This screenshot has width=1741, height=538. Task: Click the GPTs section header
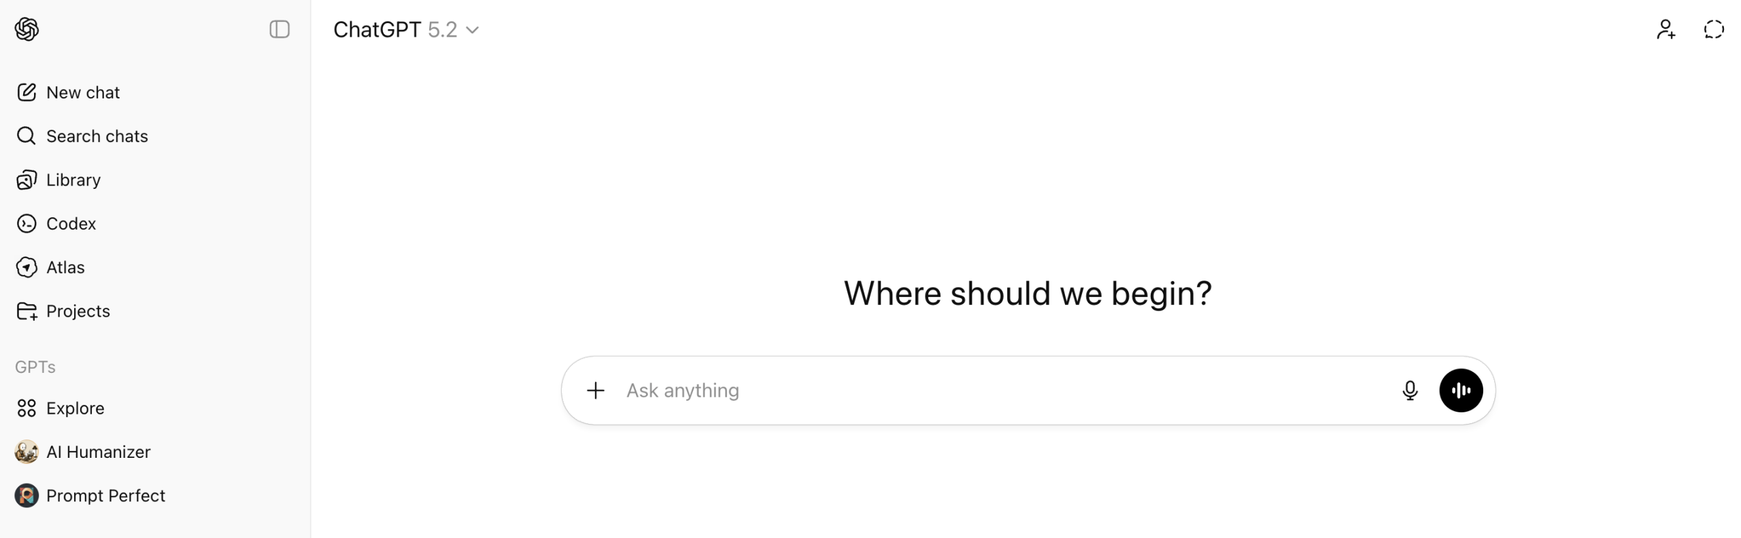point(35,367)
